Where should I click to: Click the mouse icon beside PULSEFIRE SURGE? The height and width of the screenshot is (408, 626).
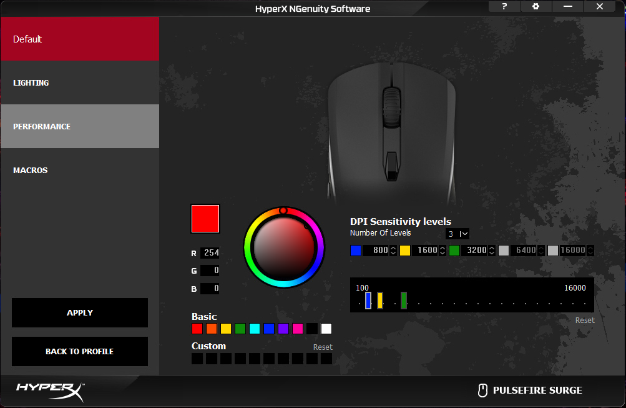click(x=482, y=391)
